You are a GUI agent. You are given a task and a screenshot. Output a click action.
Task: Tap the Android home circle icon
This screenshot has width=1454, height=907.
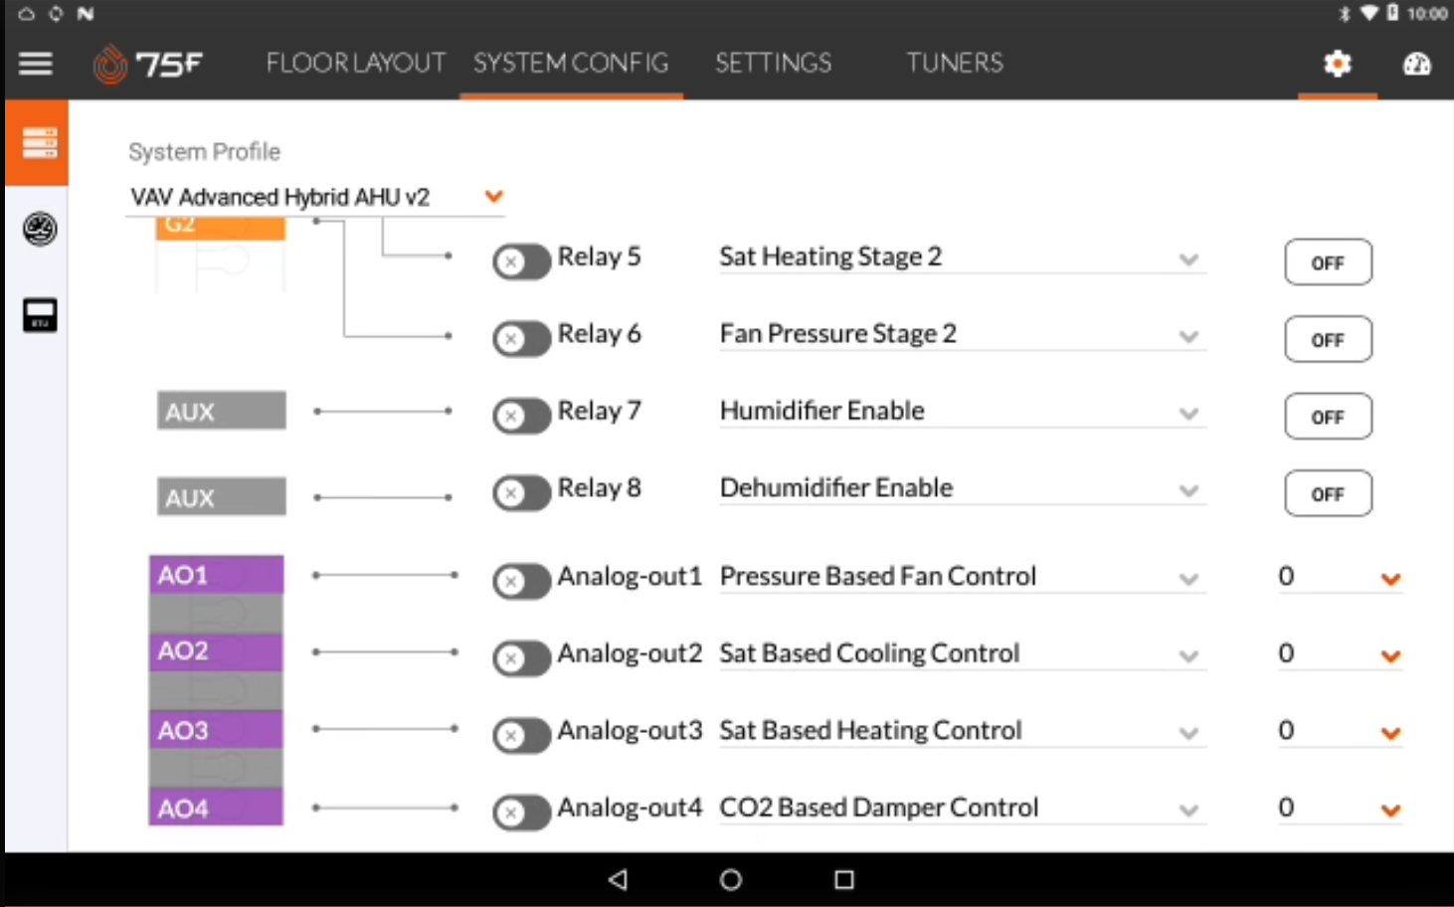click(731, 879)
